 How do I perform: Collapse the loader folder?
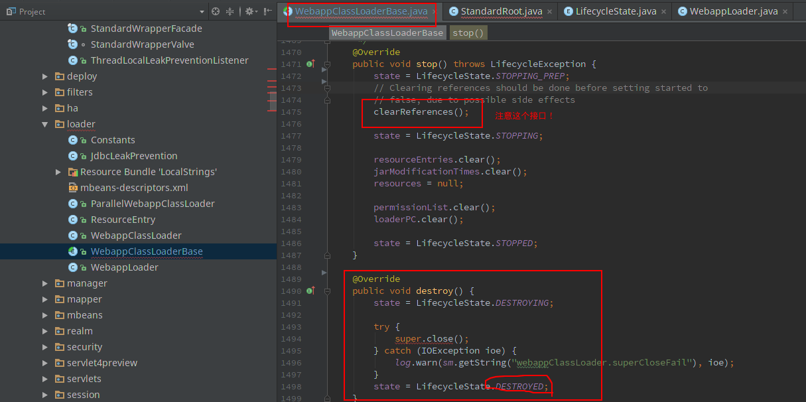coord(45,124)
